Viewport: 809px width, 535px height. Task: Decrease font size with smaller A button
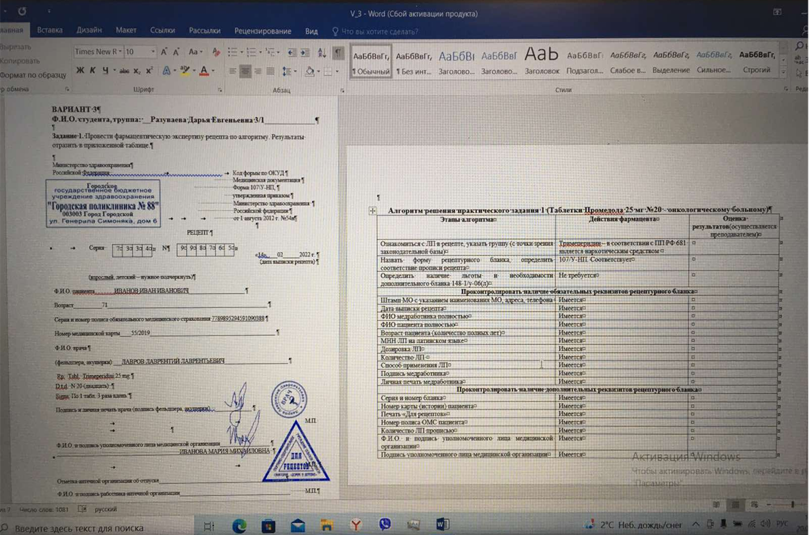177,52
